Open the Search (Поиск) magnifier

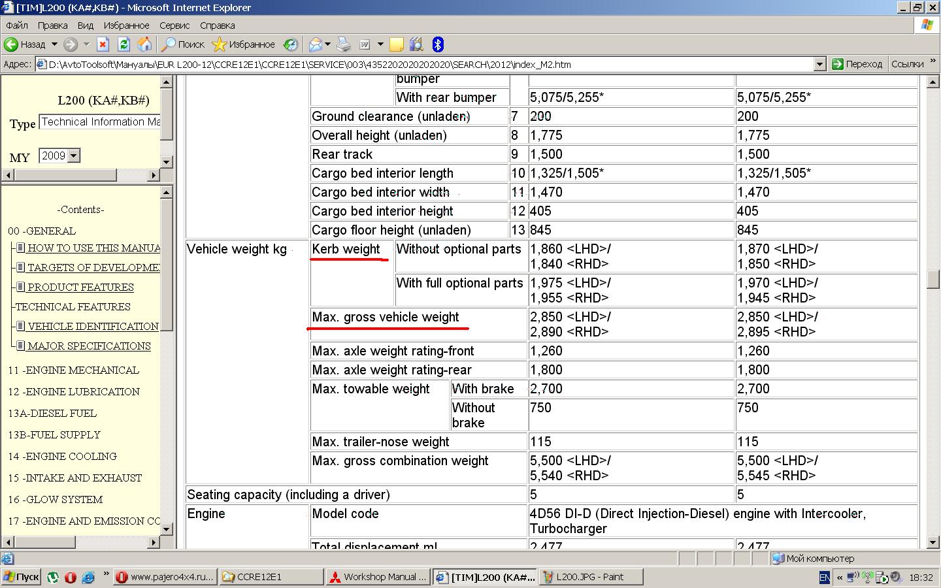183,44
